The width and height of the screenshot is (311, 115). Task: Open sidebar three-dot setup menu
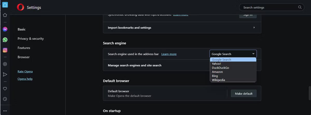pyautogui.click(x=5, y=111)
